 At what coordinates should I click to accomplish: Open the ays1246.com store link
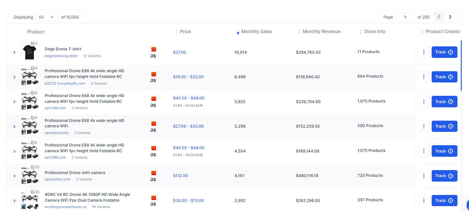[55, 108]
